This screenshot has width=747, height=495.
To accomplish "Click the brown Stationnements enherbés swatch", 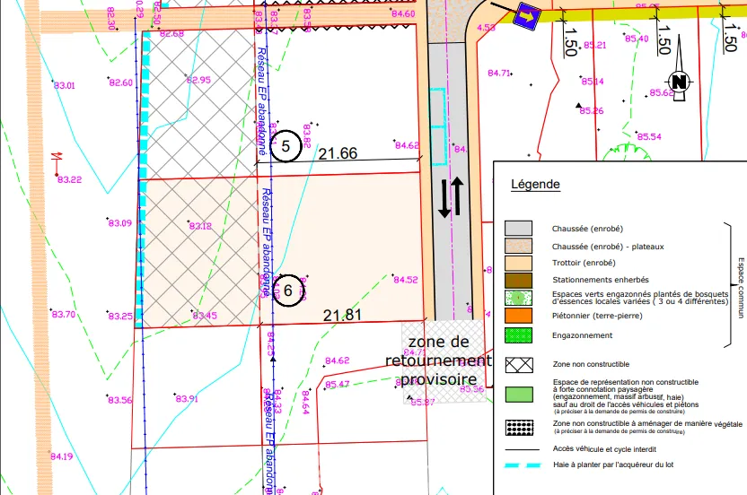I will (519, 281).
